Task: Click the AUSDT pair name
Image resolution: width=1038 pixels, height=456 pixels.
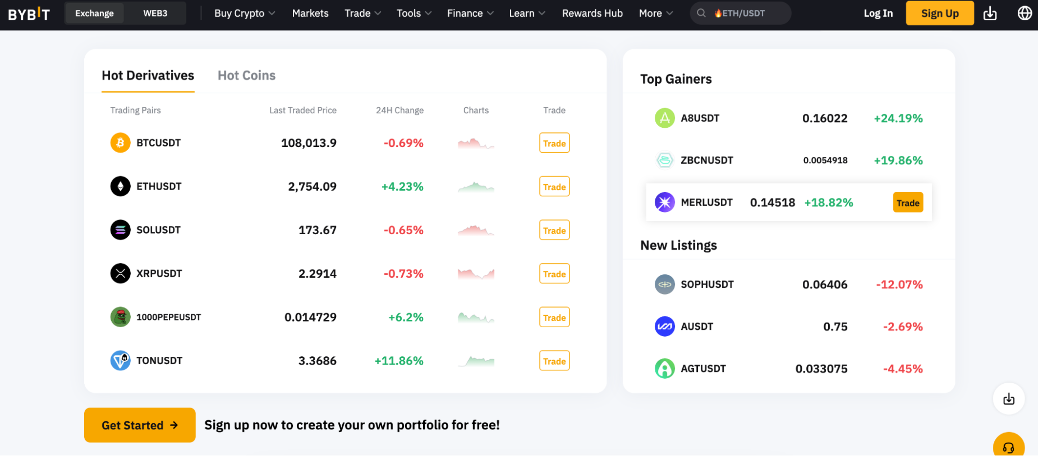Action: pos(697,327)
